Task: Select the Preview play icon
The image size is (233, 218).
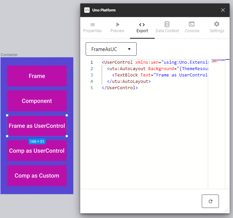Action: click(x=118, y=24)
